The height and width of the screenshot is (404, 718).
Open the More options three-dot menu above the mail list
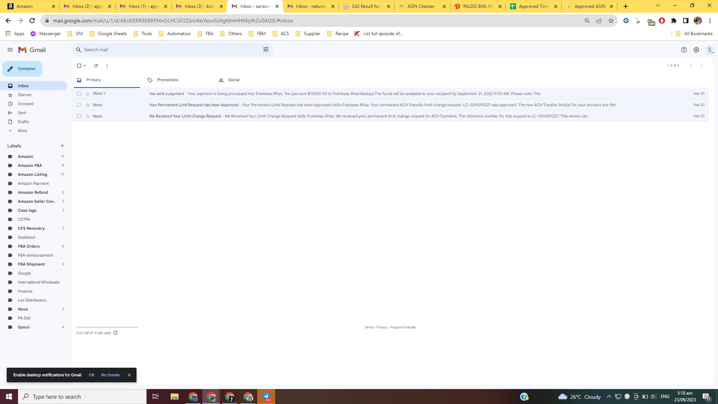point(107,65)
